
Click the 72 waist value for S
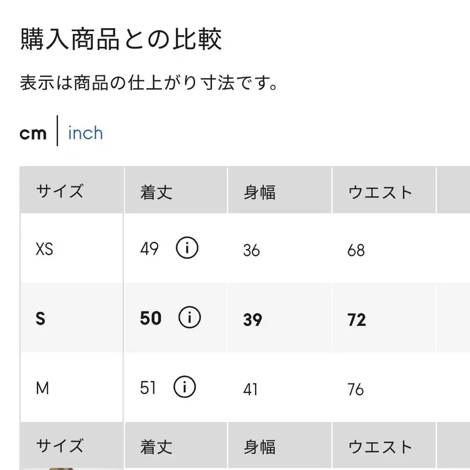tap(357, 320)
